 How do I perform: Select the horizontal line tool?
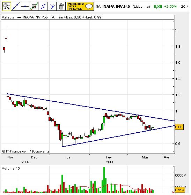point(24,6)
